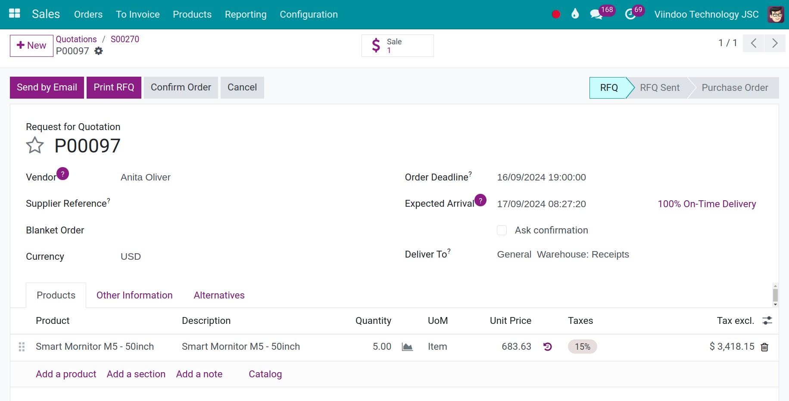Open the apps grid home menu
The height and width of the screenshot is (401, 789).
point(15,14)
